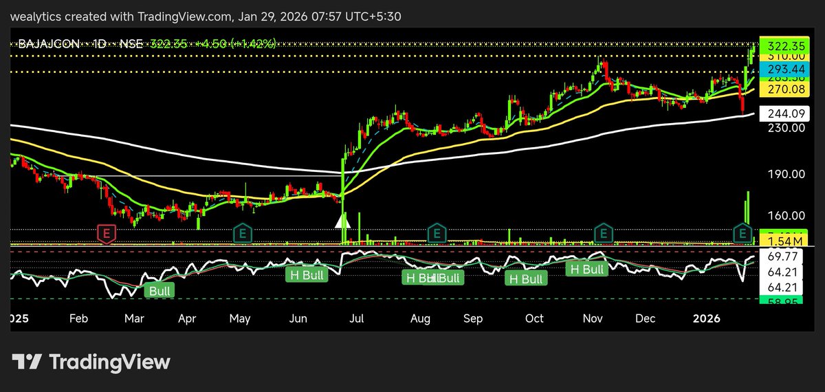
Task: Click the H Bull label above October
Action: coord(526,279)
